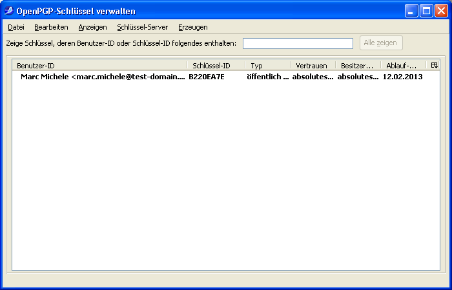Click expiry date 12.02.2013

pos(403,77)
